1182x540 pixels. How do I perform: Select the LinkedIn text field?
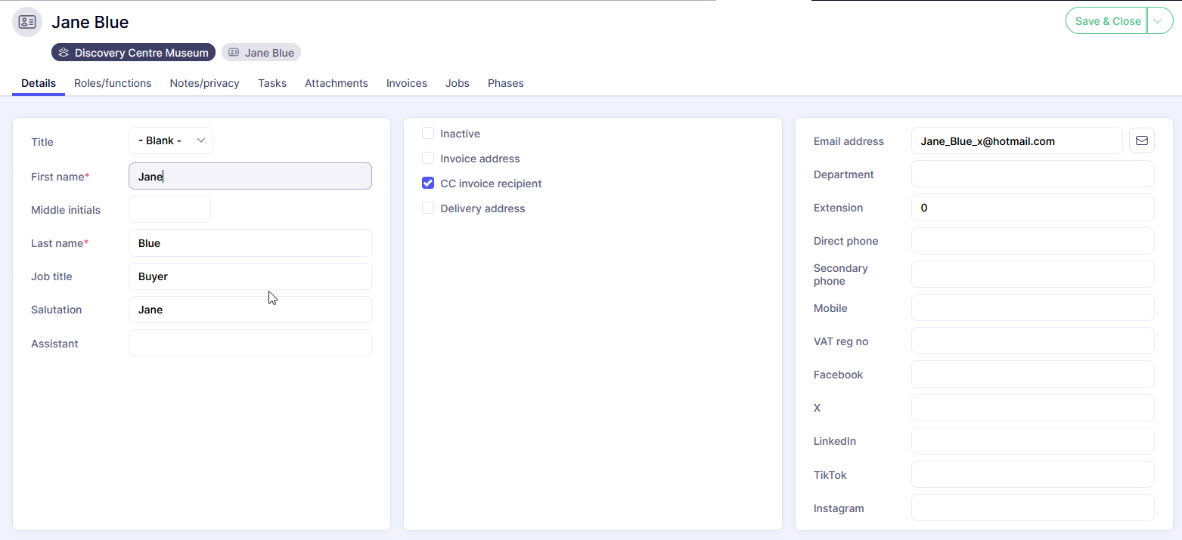pyautogui.click(x=1032, y=441)
